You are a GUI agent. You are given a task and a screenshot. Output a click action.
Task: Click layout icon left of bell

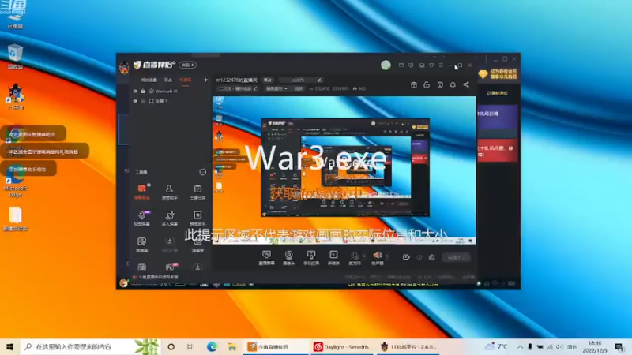tap(440, 84)
